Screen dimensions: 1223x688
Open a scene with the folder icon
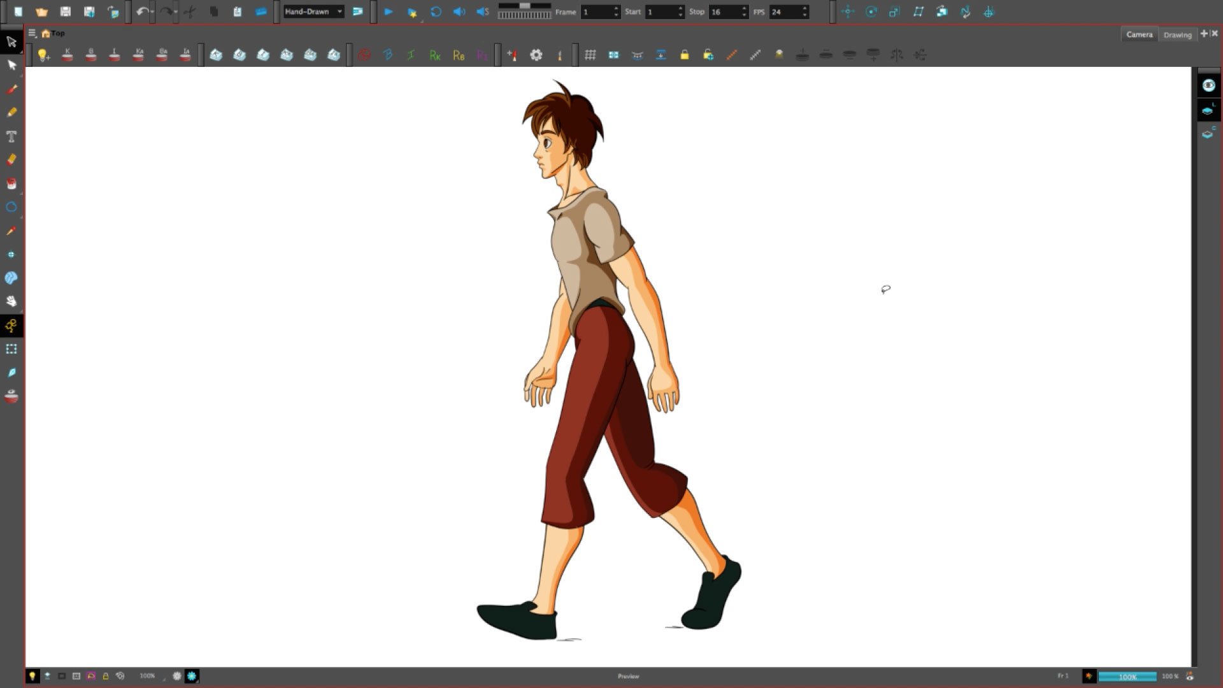coord(41,11)
